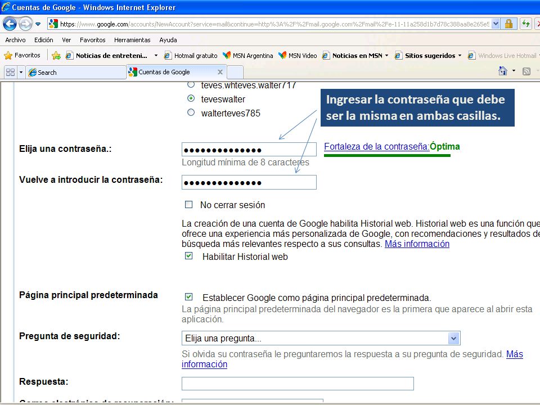The height and width of the screenshot is (405, 540).
Task: Click the green password strength bar
Action: click(x=387, y=156)
